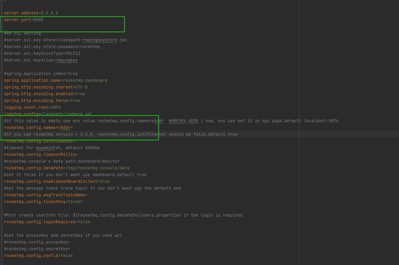Click the #rocketmq.config.secretKey= line
This screenshot has width=399, height=265.
coord(37,249)
